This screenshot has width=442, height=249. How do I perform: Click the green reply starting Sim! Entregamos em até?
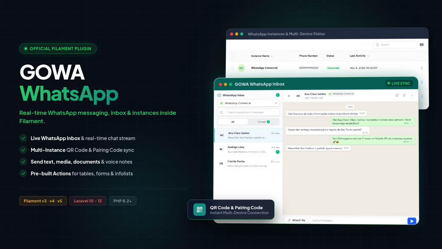(x=373, y=140)
